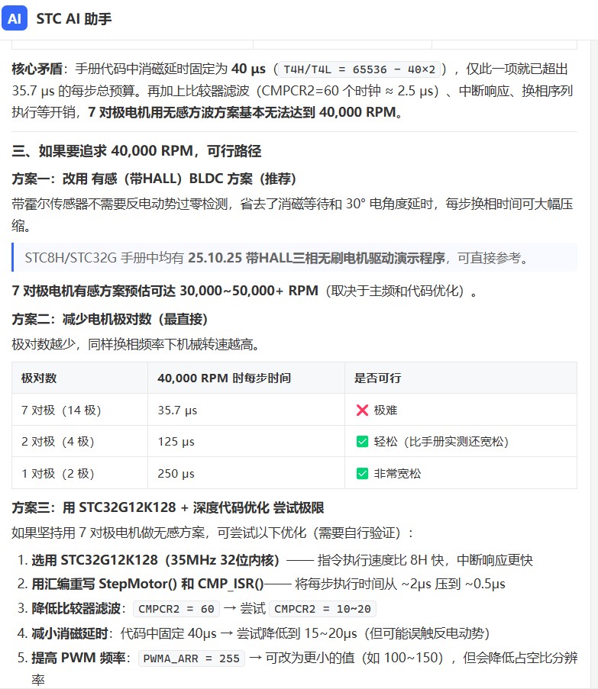Click the 35.7 μs table cell
Image resolution: width=598 pixels, height=689 pixels.
(x=246, y=410)
